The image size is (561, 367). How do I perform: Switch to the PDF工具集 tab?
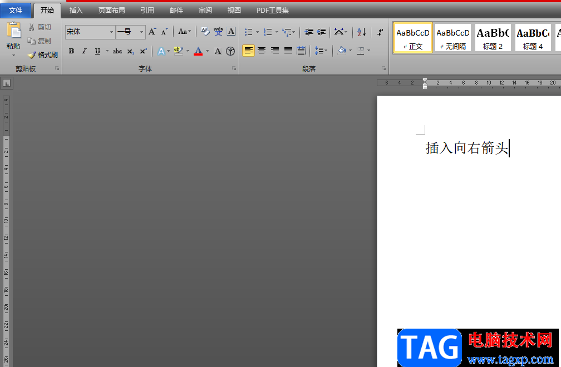click(x=273, y=11)
